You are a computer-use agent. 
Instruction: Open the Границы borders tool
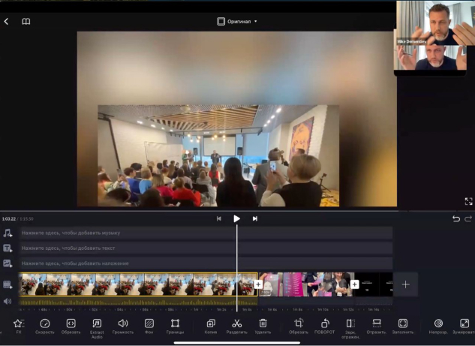[175, 326]
